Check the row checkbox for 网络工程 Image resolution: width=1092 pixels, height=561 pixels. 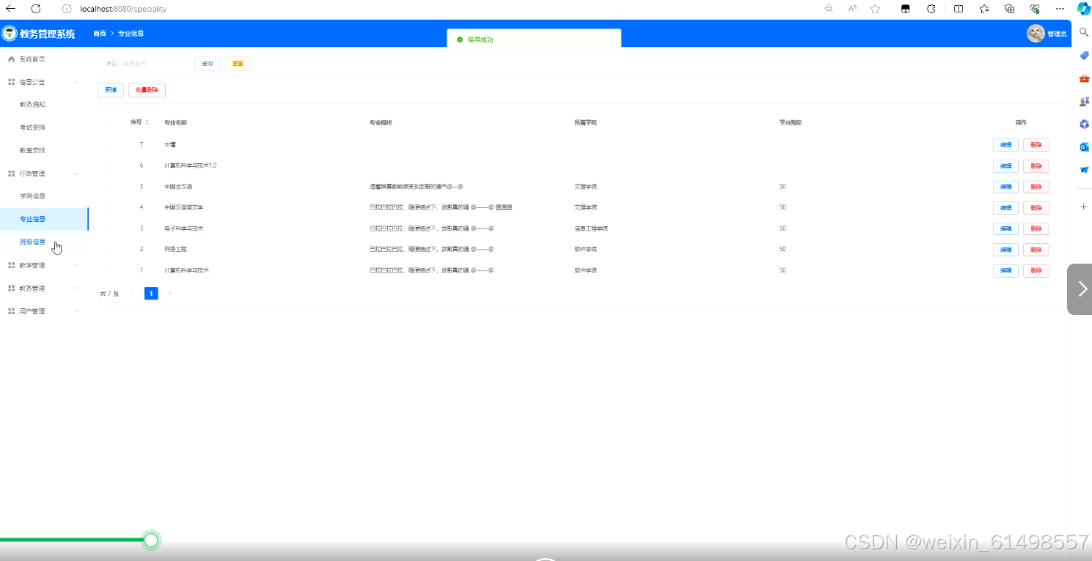(x=111, y=249)
